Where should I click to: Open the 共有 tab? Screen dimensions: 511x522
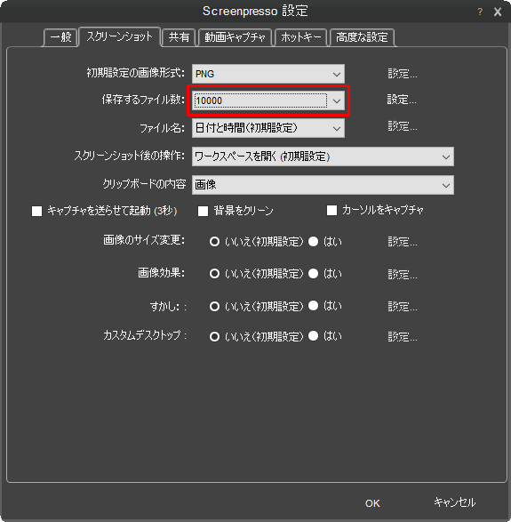(179, 37)
